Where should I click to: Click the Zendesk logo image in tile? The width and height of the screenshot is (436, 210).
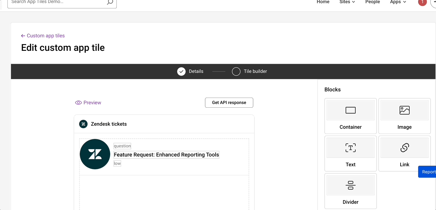(95, 154)
